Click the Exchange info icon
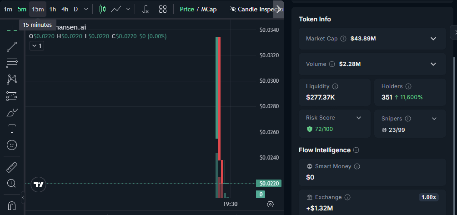 [347, 197]
